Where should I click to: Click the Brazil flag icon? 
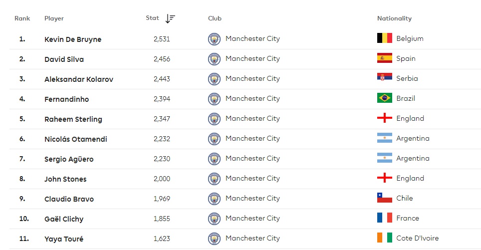384,98
